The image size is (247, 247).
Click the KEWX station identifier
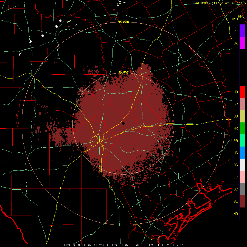pyautogui.click(x=141, y=245)
